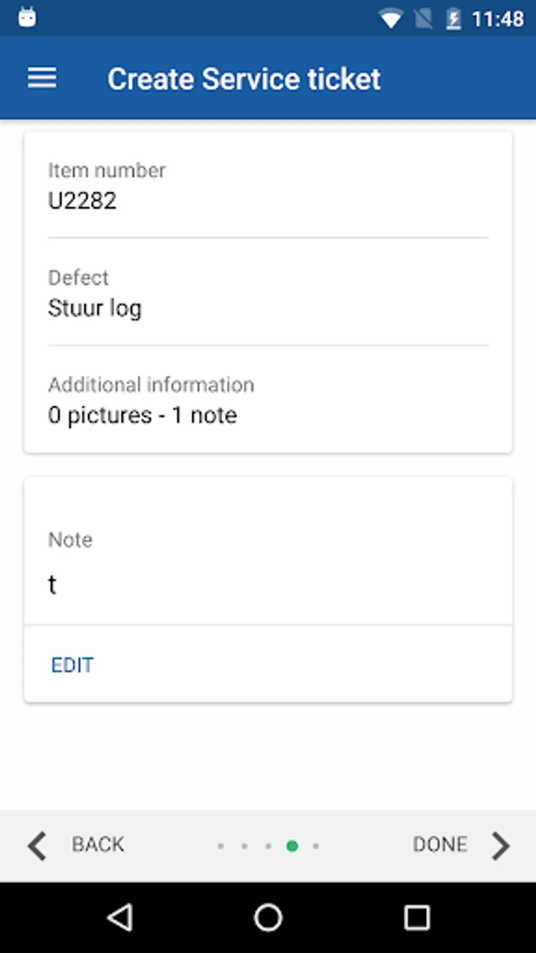The height and width of the screenshot is (953, 536).
Task: Go to the last step indicator dot
Action: 316,846
